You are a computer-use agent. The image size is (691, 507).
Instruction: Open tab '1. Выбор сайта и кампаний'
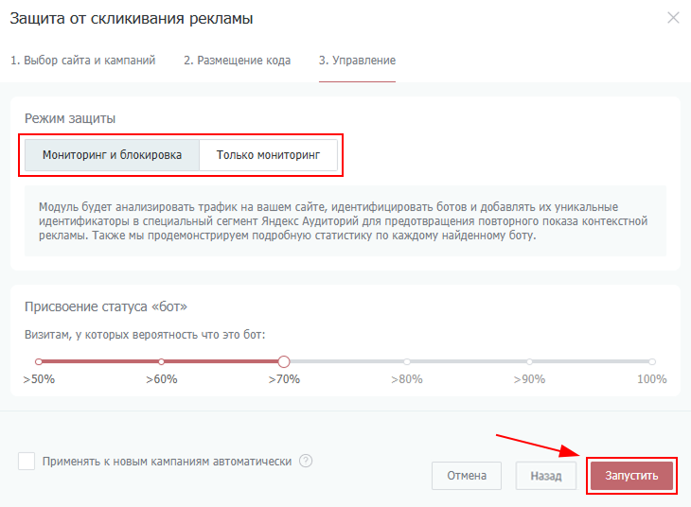click(83, 61)
